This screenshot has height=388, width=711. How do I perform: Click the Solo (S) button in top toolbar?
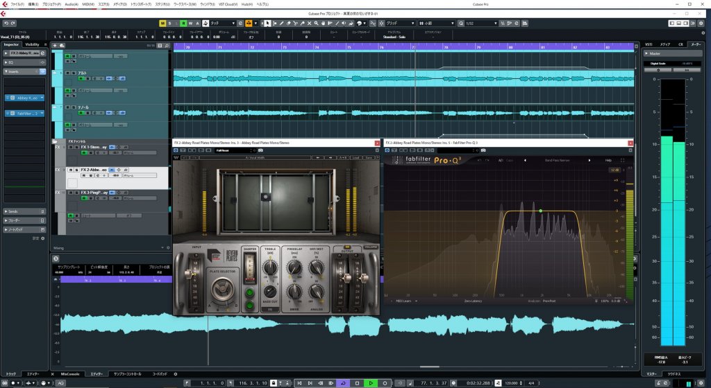[x=170, y=23]
